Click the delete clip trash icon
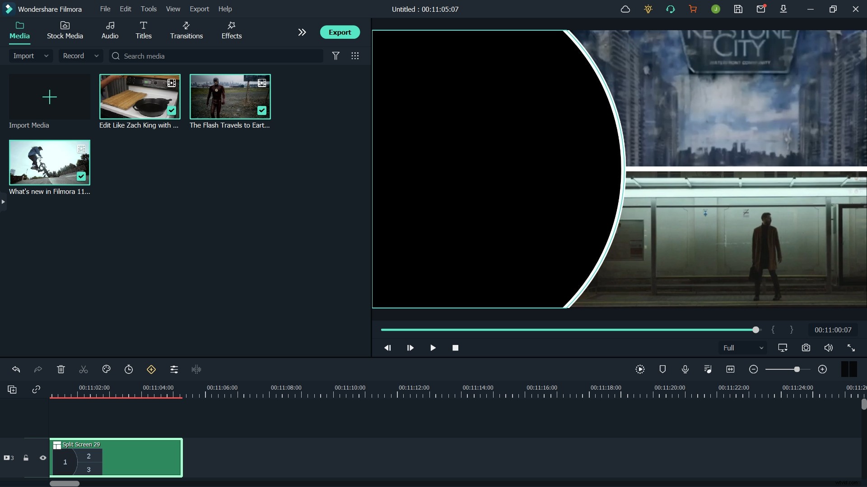The image size is (867, 487). (61, 369)
